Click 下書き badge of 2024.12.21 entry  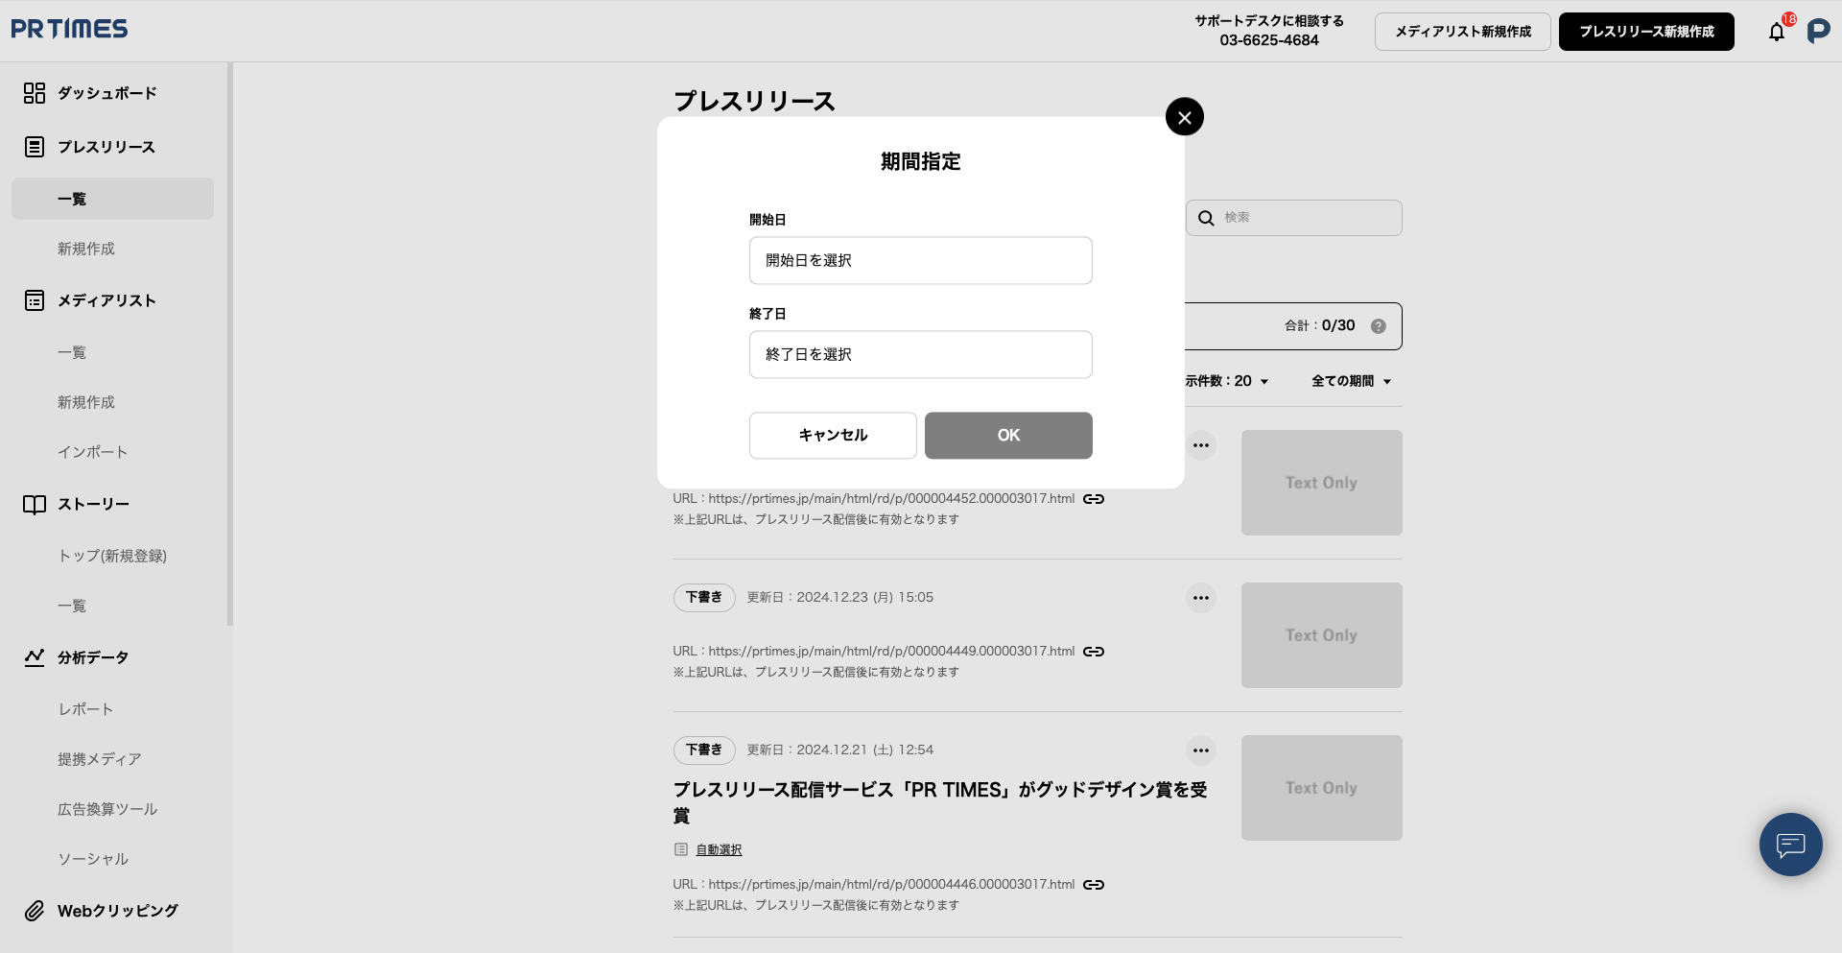704,750
